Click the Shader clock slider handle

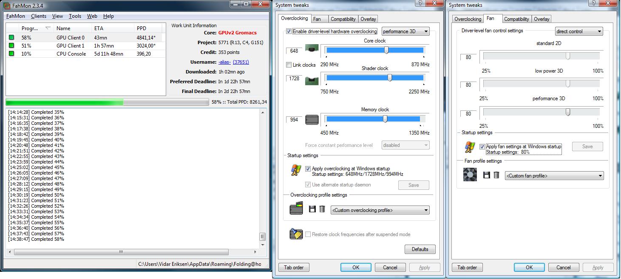[x=390, y=78]
